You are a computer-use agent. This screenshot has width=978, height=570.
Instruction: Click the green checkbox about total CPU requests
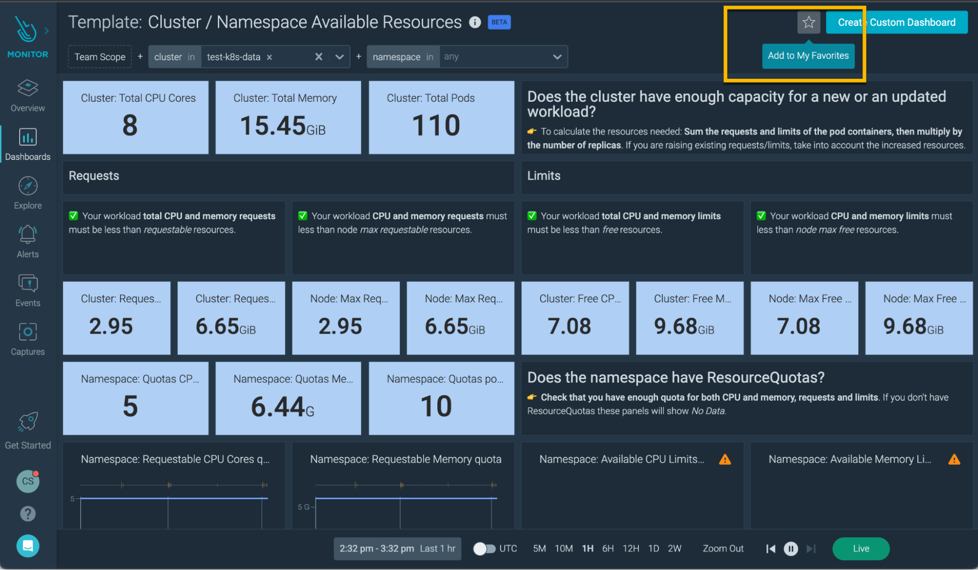pos(74,215)
